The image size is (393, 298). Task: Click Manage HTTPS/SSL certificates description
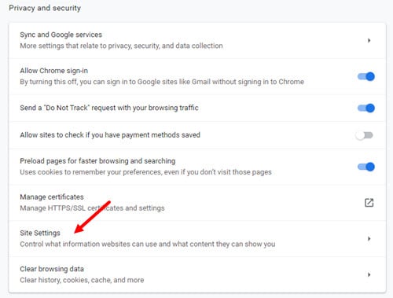click(x=92, y=208)
